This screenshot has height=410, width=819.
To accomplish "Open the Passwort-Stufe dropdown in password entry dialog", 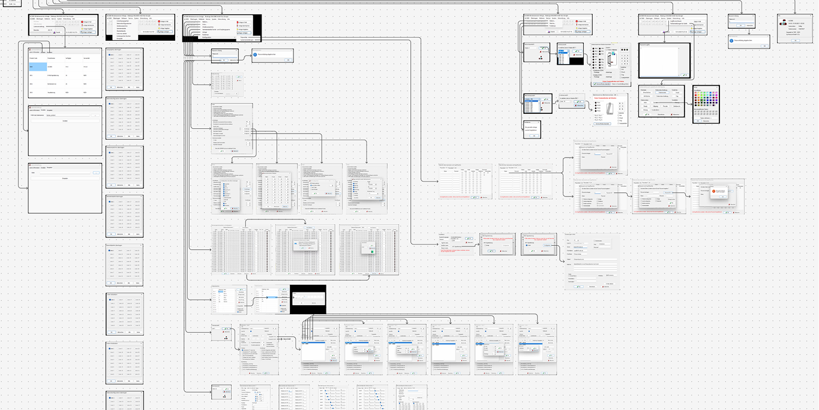I will point(610,154).
